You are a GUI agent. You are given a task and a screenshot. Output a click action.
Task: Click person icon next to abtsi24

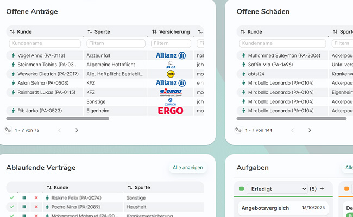(x=244, y=74)
